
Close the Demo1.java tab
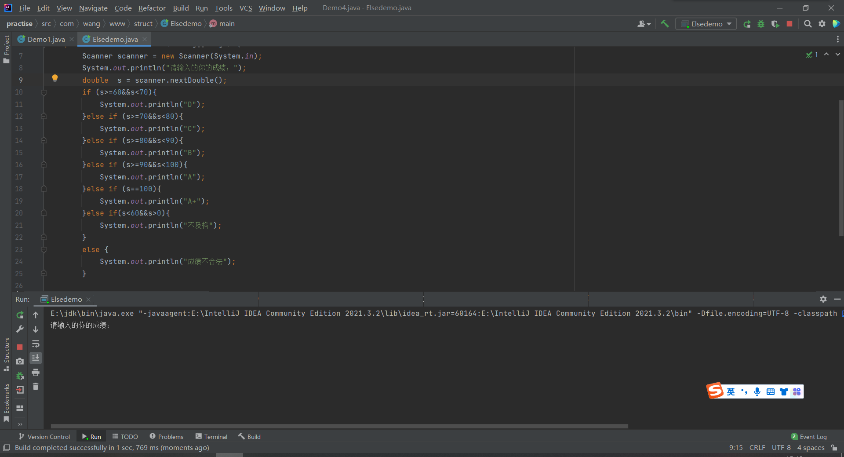pos(72,39)
